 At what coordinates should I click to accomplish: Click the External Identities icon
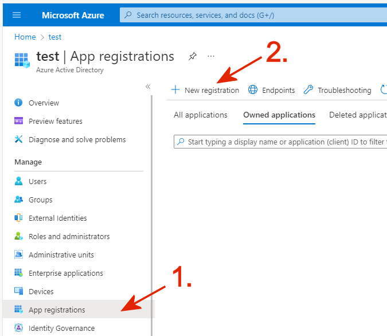coord(18,218)
